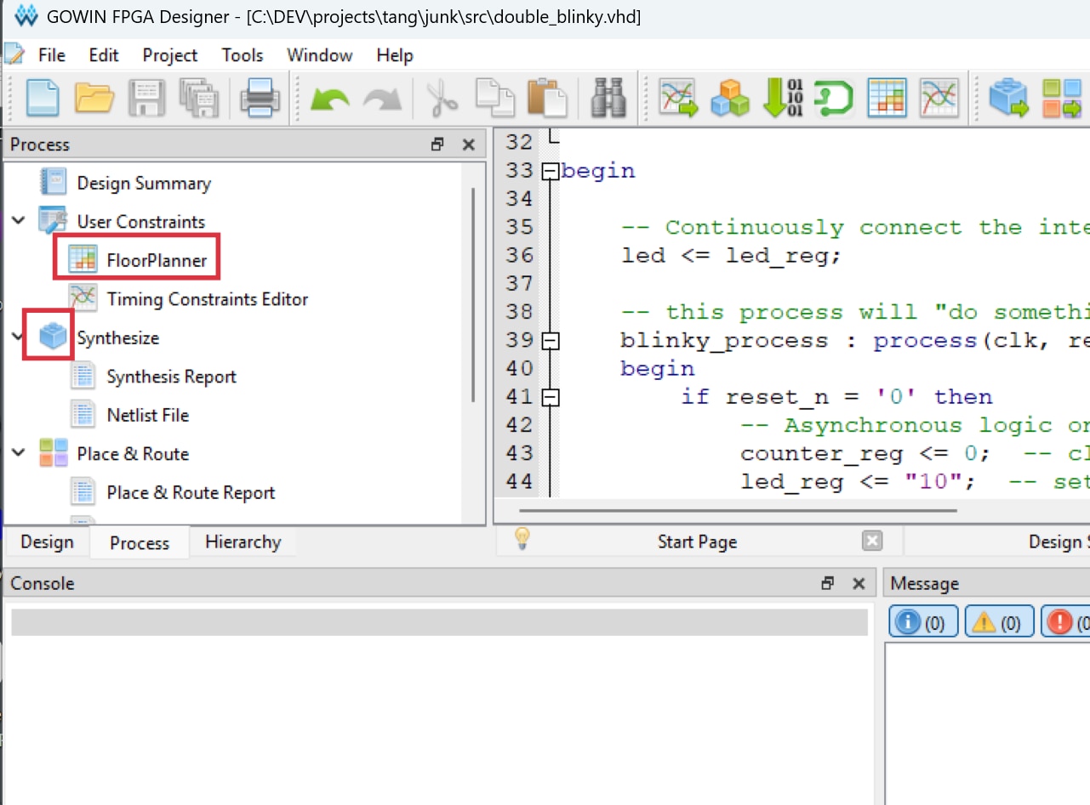Paste from clipboard using the clipboard icon
The height and width of the screenshot is (805, 1090).
coord(548,97)
